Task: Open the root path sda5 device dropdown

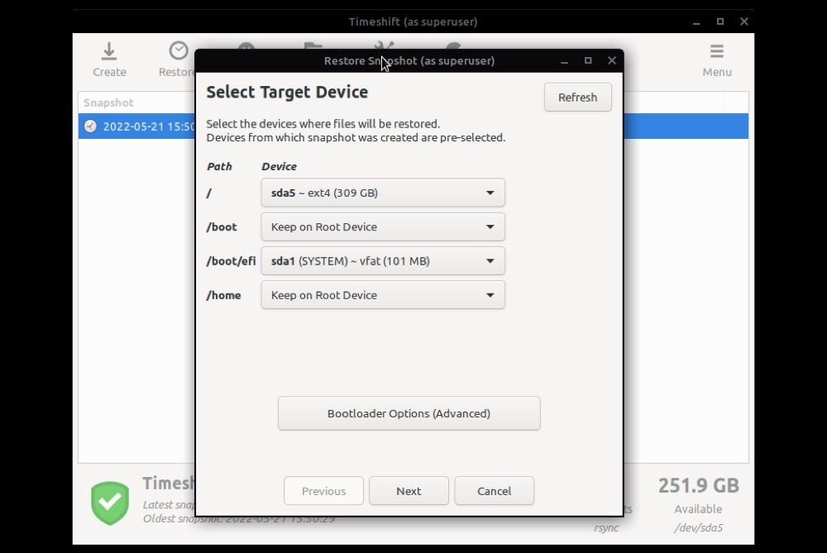Action: point(383,193)
